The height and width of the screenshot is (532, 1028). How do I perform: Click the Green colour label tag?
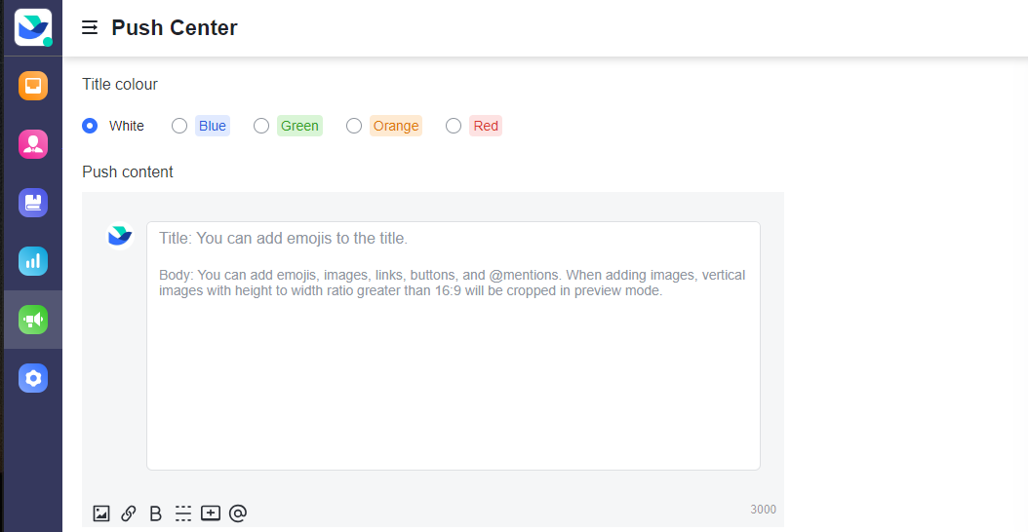click(x=299, y=126)
